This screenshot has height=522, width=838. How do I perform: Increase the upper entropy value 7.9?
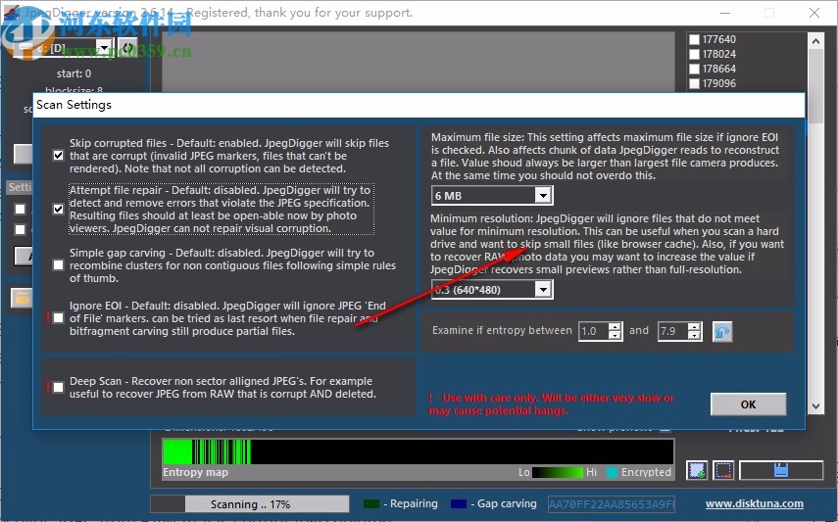point(694,327)
